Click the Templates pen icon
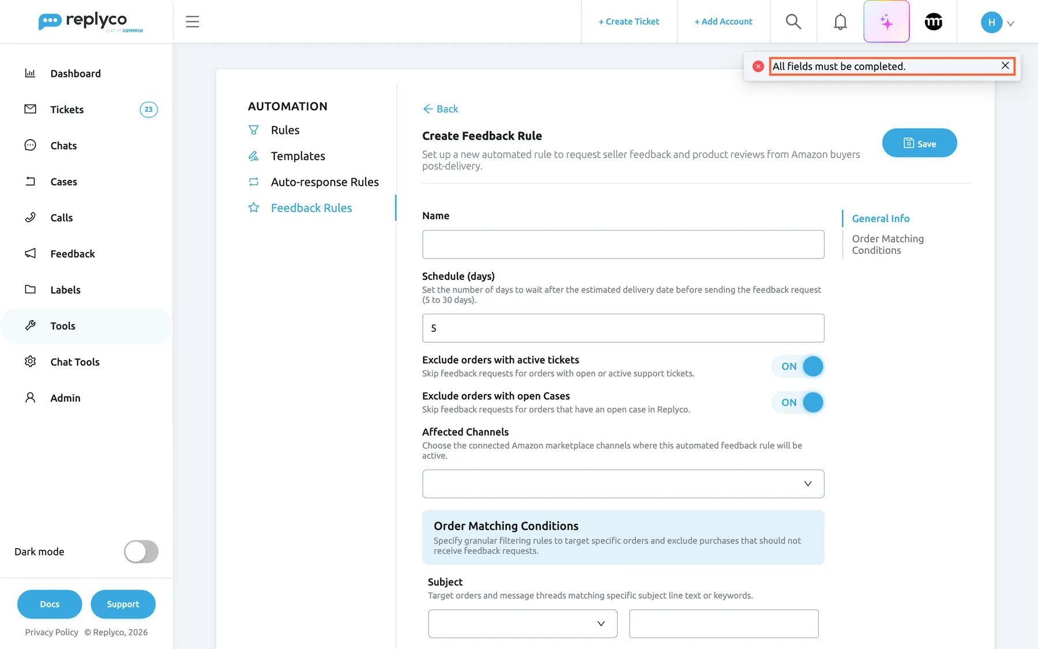 [254, 156]
